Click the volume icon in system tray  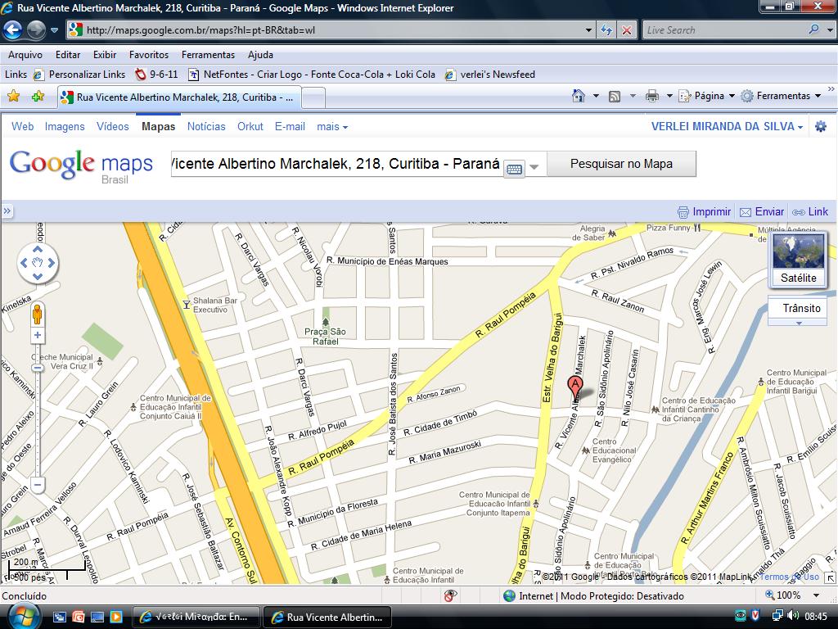[x=792, y=616]
